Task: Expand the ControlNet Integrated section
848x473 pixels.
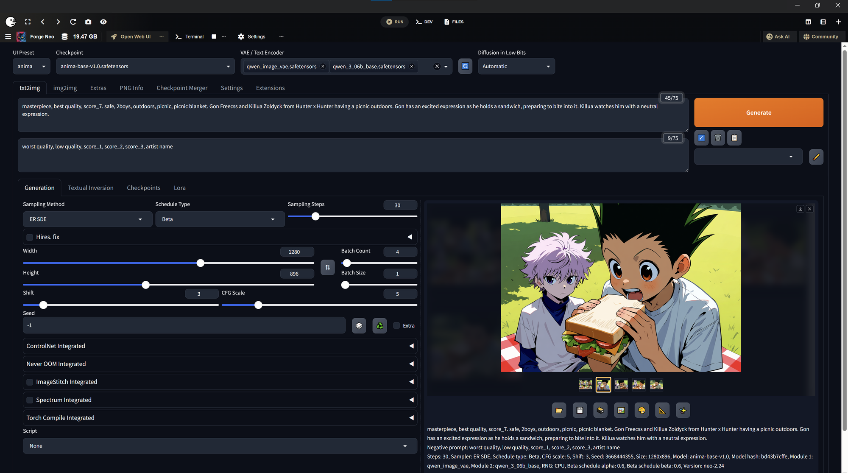Action: [220, 346]
